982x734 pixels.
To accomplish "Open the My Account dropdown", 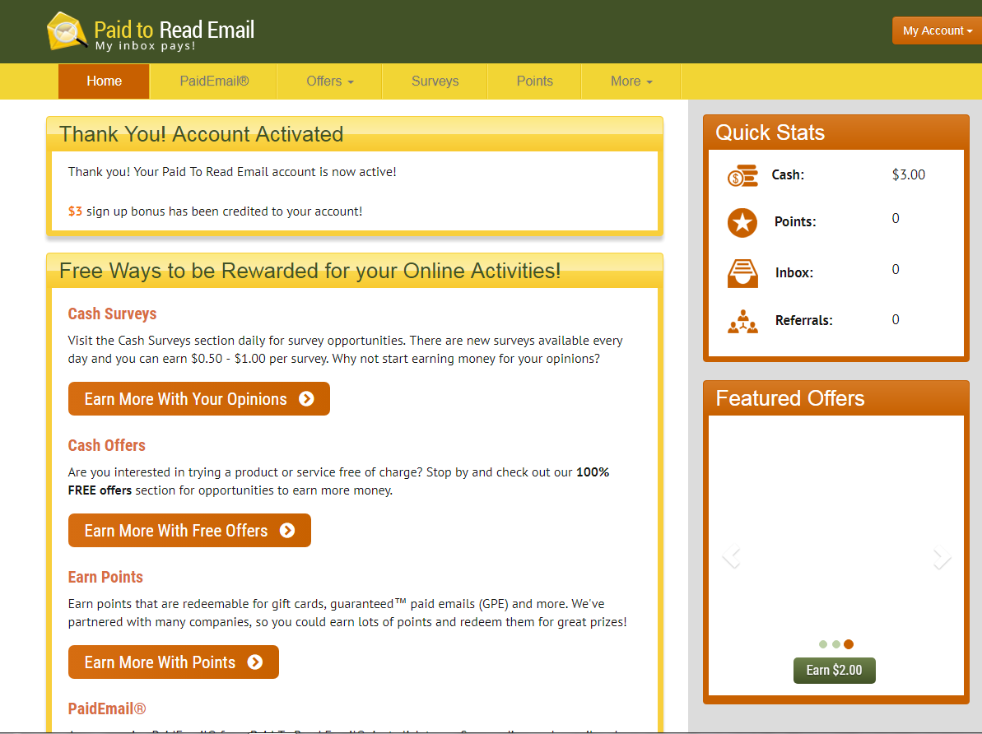I will point(937,30).
